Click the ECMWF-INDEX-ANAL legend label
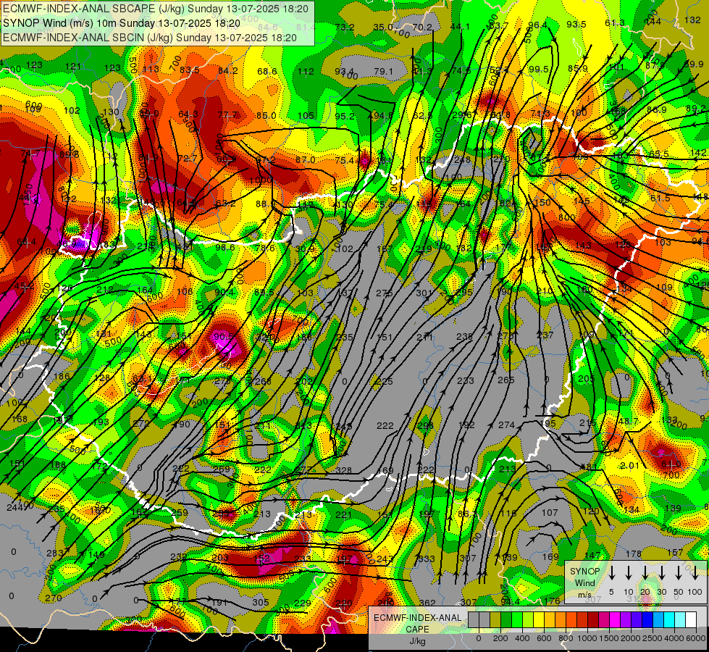709x652 pixels. click(417, 618)
